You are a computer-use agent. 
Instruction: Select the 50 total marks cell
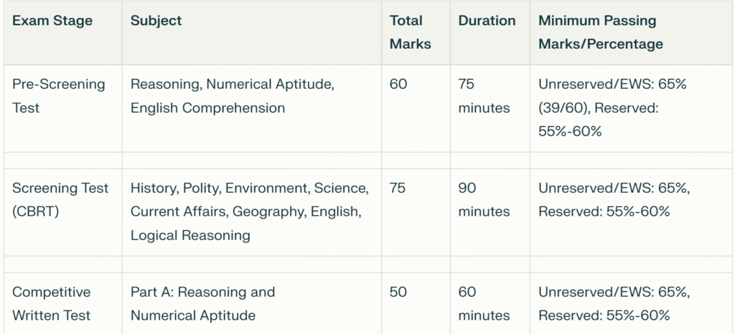(x=416, y=303)
